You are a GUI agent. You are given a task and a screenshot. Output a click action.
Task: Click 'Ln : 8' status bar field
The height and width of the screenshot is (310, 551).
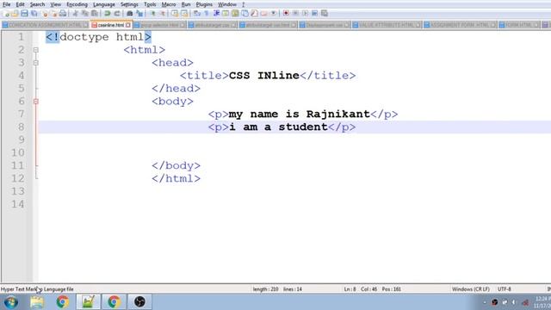(x=350, y=289)
